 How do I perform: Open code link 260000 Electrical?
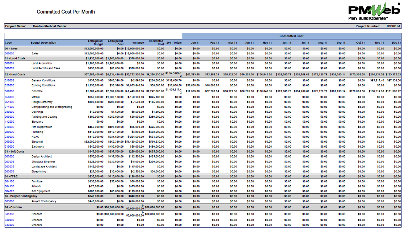point(10,142)
